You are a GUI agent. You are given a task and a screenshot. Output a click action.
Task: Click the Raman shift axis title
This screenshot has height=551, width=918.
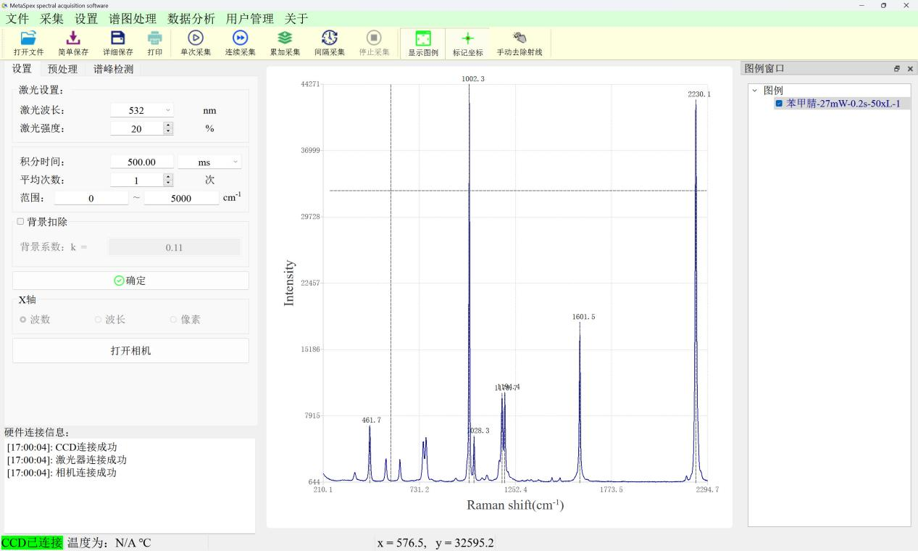[x=515, y=505]
